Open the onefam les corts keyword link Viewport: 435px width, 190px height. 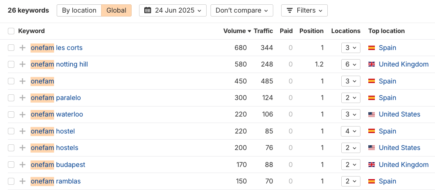point(57,48)
